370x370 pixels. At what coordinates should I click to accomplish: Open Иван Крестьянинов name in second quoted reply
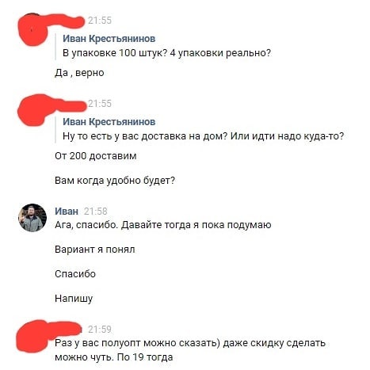109,122
